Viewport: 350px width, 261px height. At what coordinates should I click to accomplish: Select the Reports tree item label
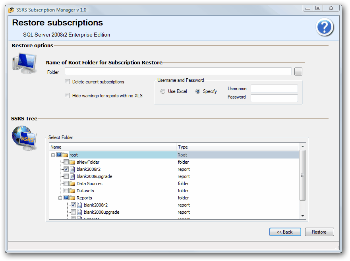(84, 198)
